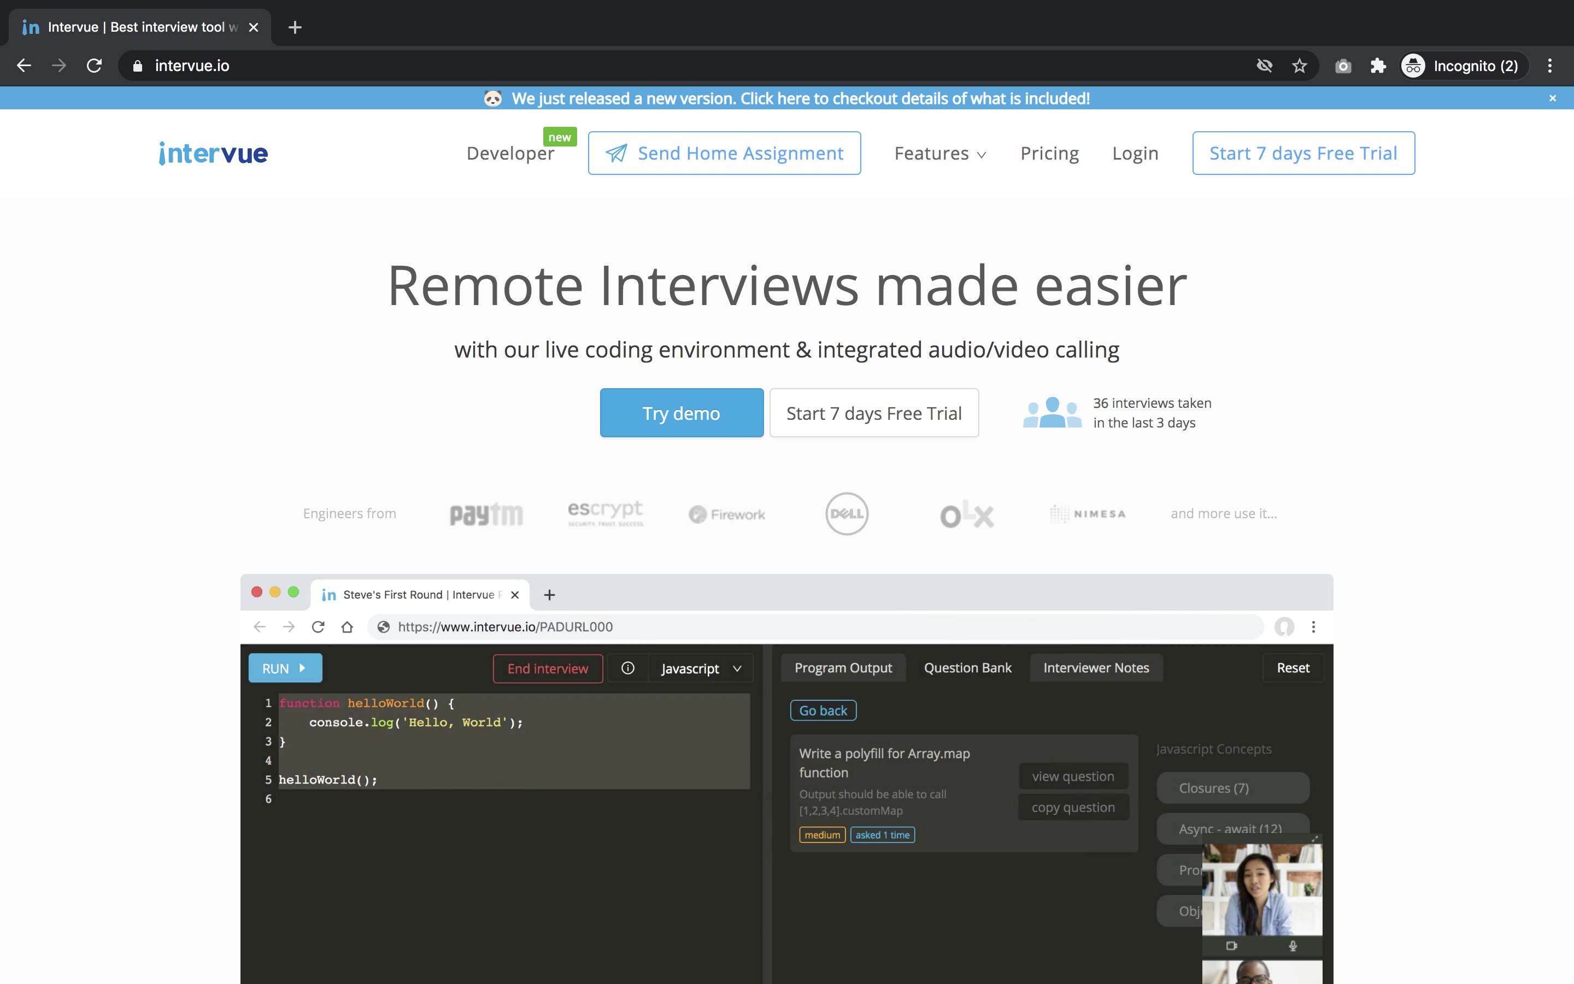Click the intervue logo
Screen dimensions: 1574x984
(x=213, y=154)
